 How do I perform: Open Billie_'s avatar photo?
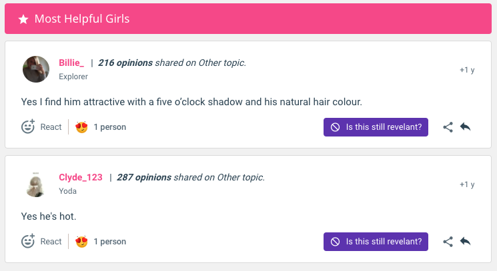pyautogui.click(x=36, y=69)
